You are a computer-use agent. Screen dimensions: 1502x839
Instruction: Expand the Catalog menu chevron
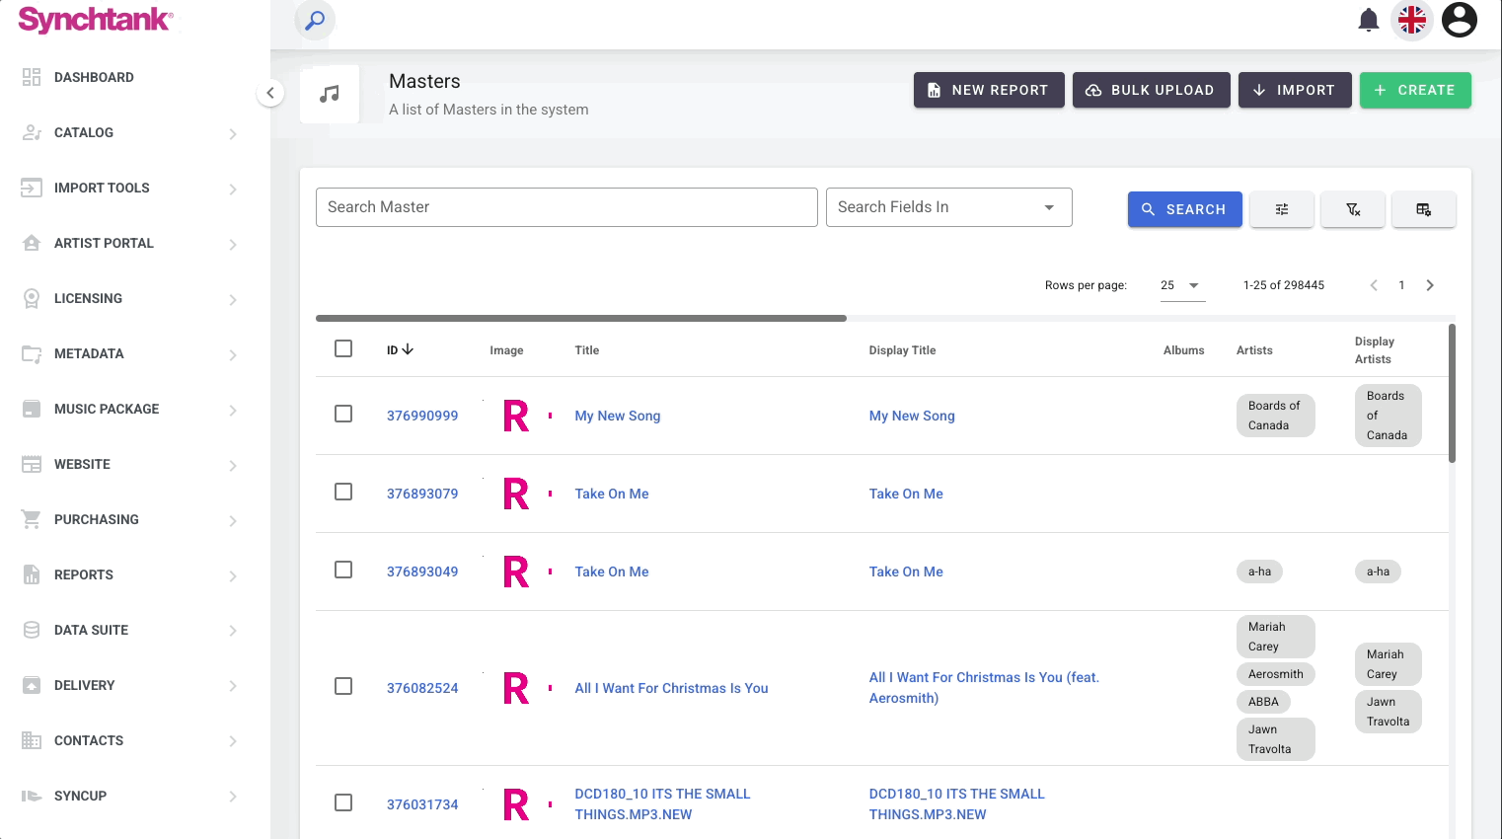[x=233, y=133]
